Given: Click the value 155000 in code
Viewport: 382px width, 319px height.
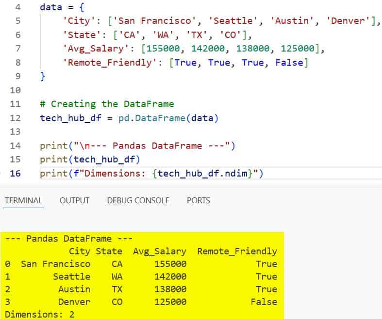Looking at the screenshot, I should point(163,49).
